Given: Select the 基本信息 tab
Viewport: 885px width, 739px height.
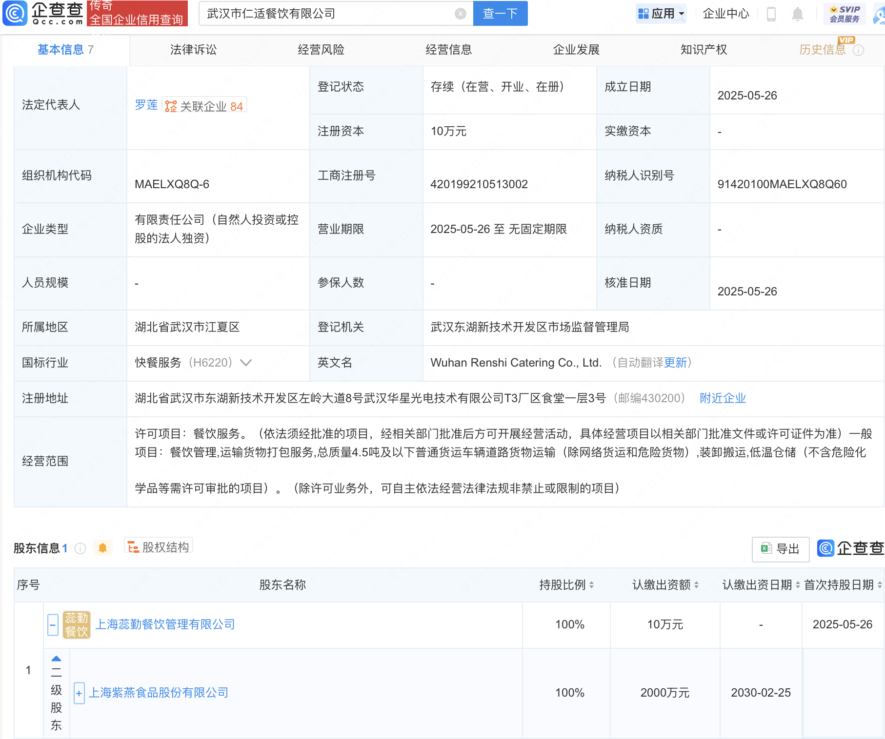Looking at the screenshot, I should point(65,50).
